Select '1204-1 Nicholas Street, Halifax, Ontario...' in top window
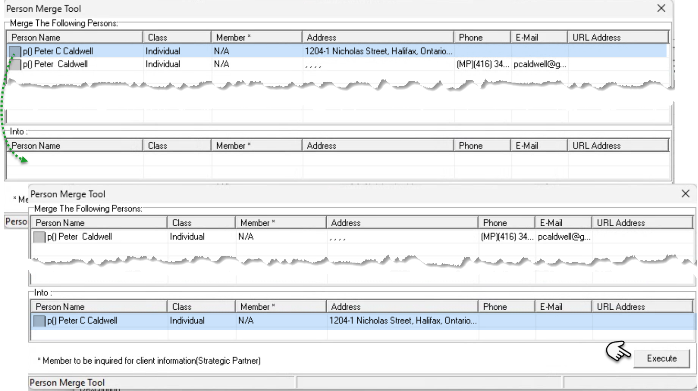 tap(378, 51)
